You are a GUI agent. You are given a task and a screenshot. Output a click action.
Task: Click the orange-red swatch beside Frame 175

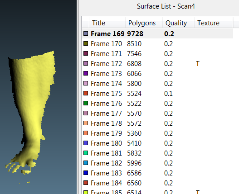click(86, 93)
